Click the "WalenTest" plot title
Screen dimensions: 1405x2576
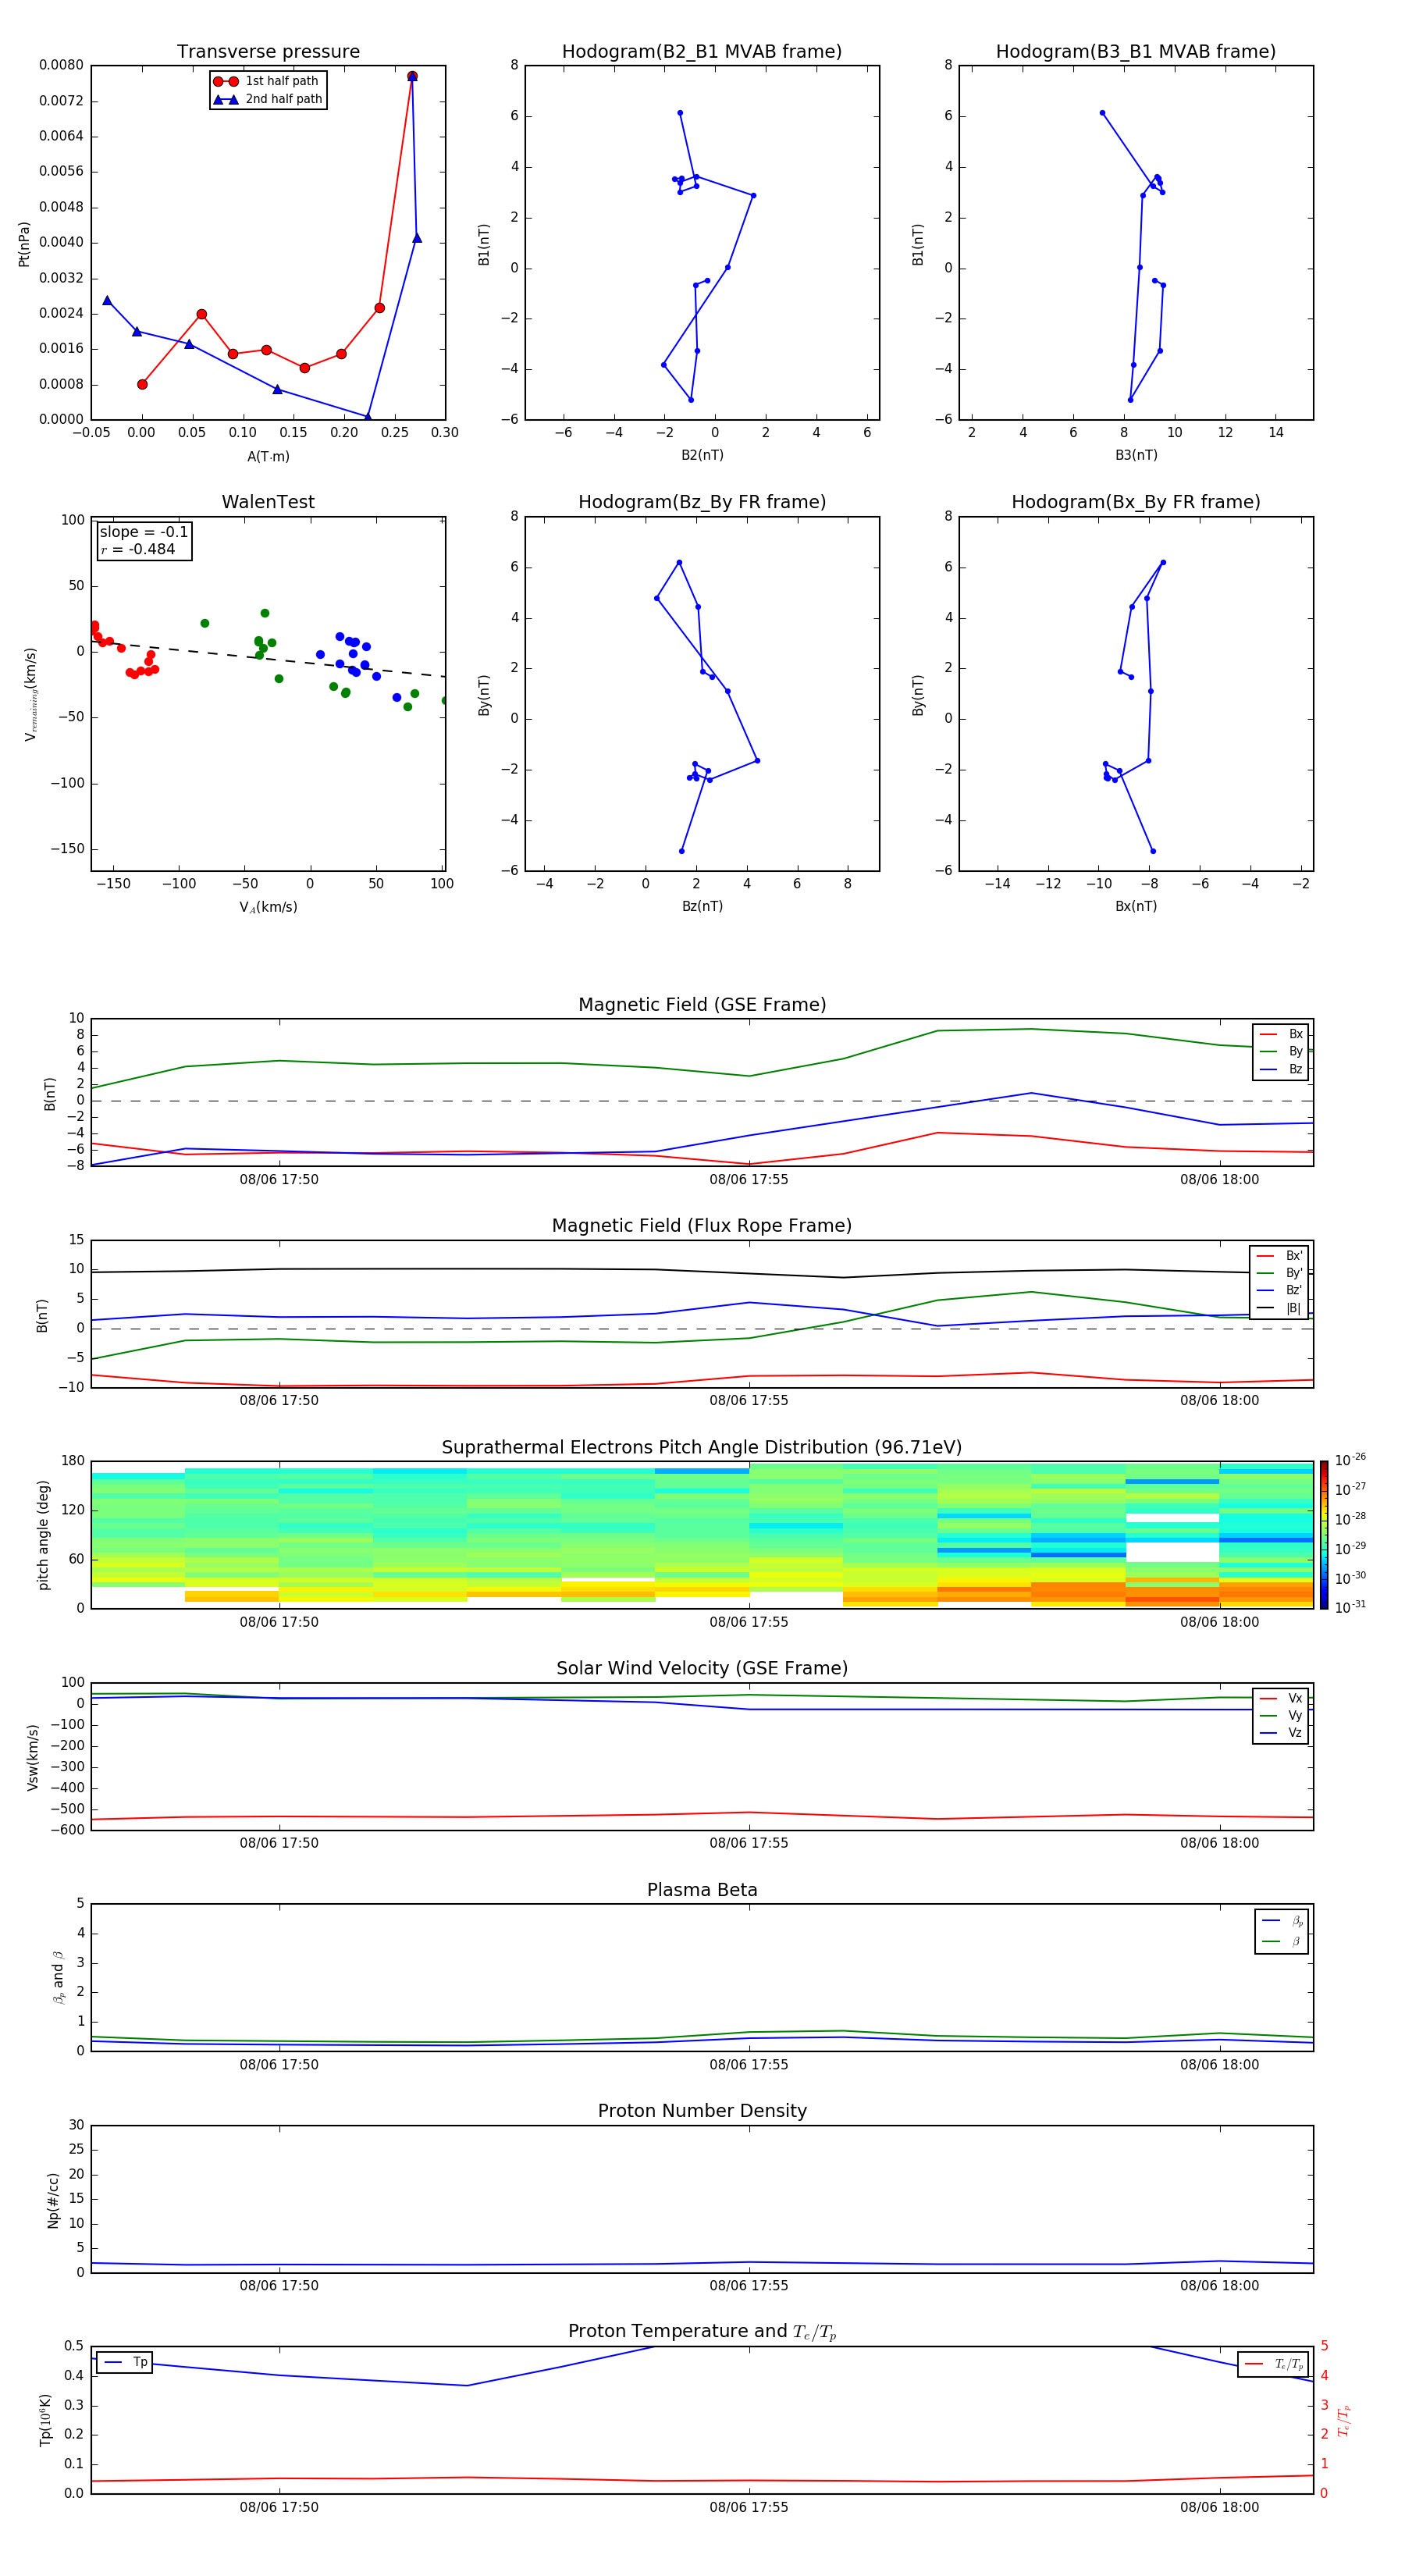pos(268,502)
